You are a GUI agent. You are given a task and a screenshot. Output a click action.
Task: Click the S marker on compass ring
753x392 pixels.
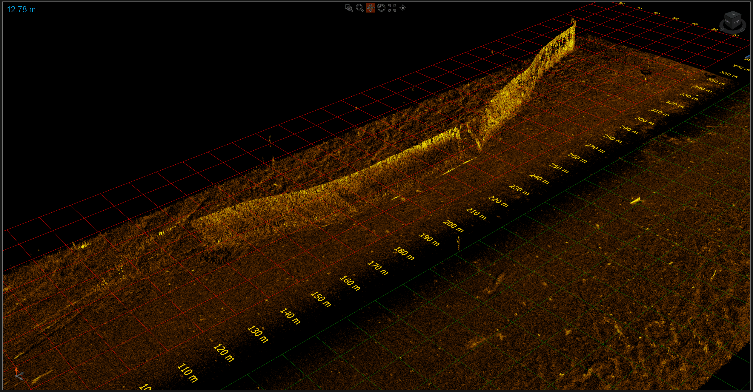[722, 29]
